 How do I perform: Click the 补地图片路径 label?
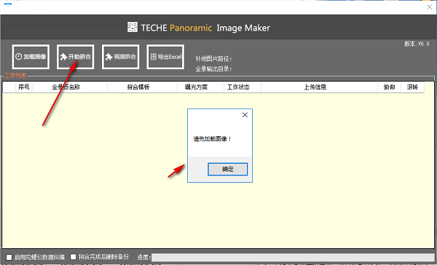pyautogui.click(x=213, y=59)
